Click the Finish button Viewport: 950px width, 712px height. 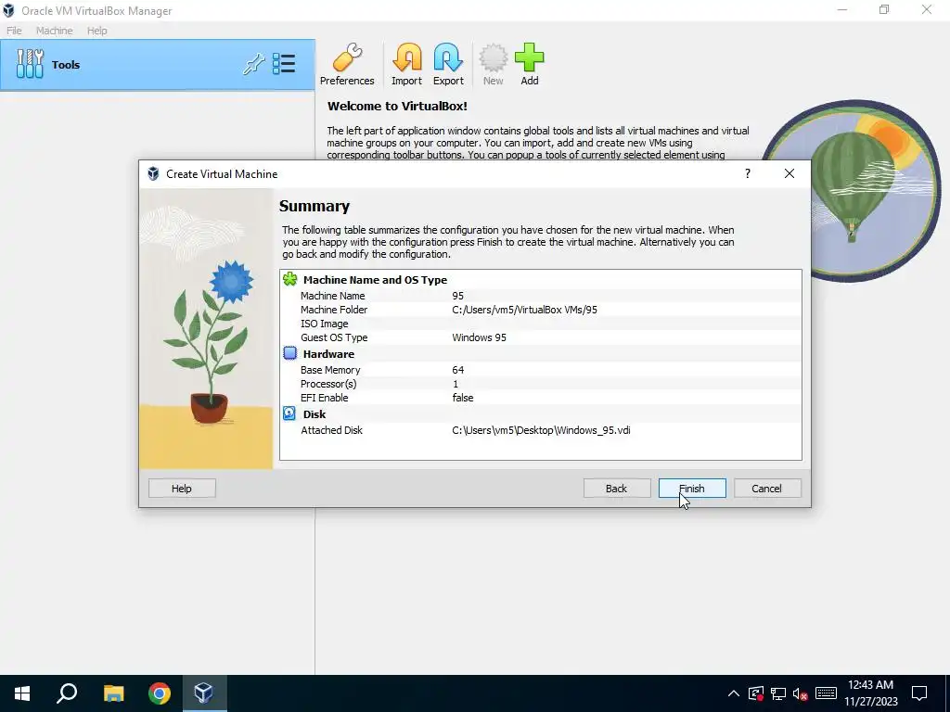692,489
